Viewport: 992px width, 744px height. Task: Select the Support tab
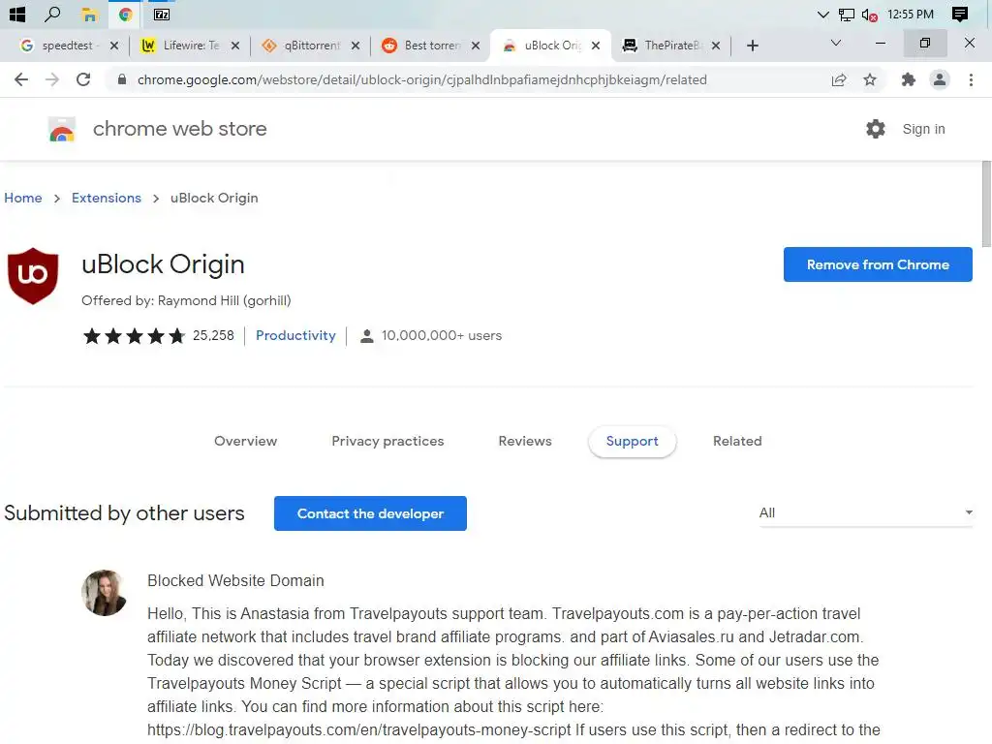pos(632,441)
